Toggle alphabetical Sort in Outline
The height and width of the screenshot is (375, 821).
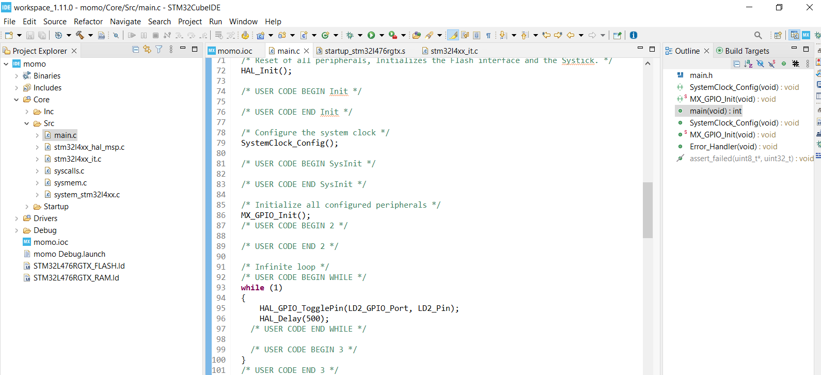(x=749, y=64)
